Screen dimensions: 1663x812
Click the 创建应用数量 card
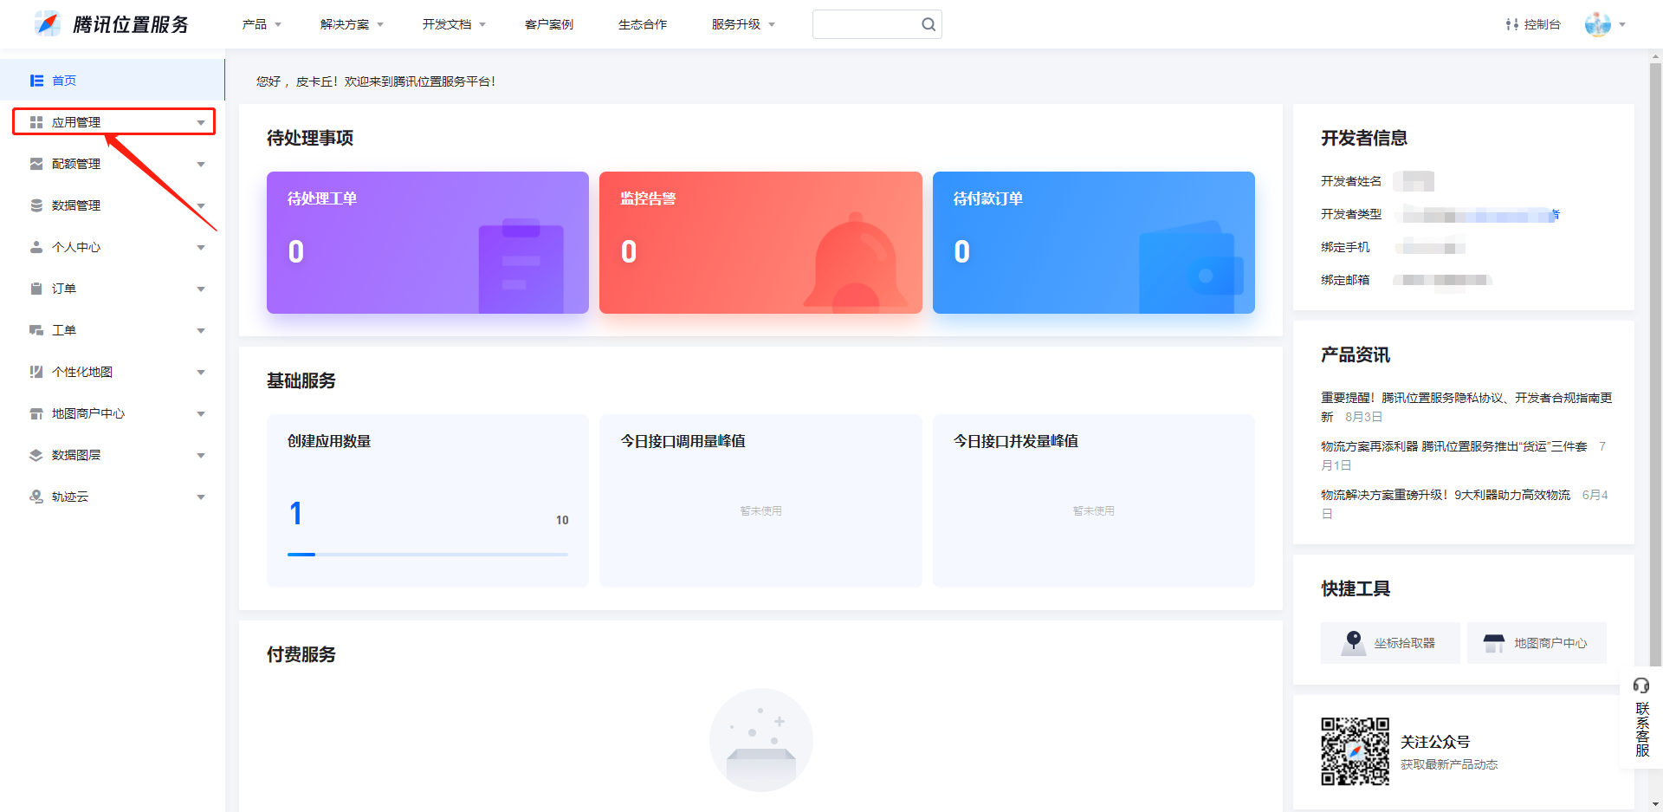pyautogui.click(x=428, y=501)
